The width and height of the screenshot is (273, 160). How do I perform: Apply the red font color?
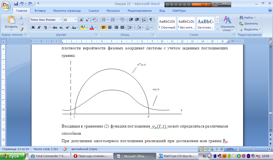pos(92,27)
